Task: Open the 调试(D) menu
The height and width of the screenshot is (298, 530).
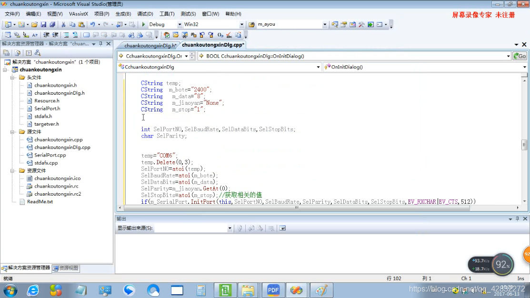Action: [x=145, y=14]
